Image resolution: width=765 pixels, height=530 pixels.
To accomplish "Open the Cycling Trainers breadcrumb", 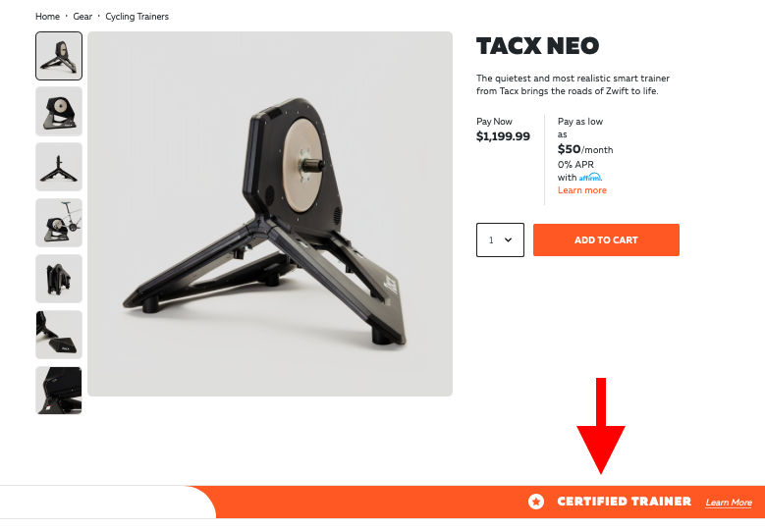I will point(137,17).
